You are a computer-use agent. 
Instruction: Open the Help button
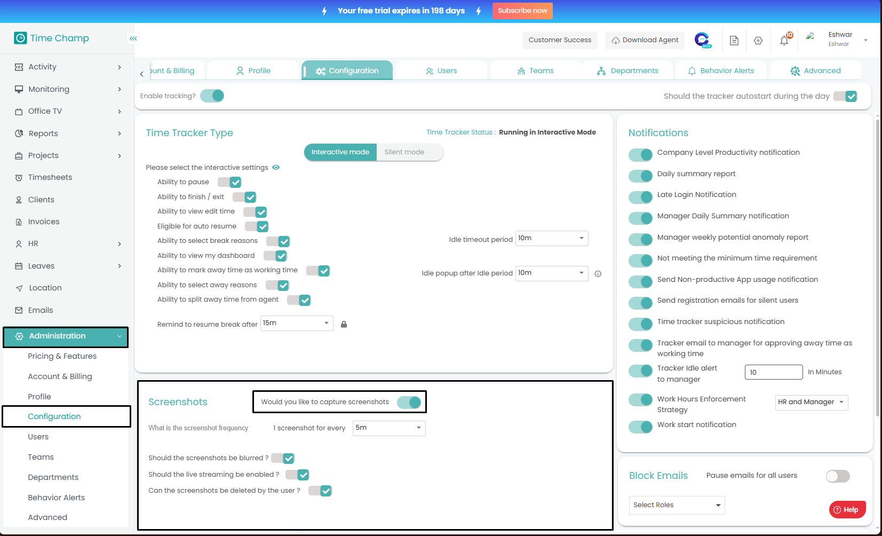point(847,510)
